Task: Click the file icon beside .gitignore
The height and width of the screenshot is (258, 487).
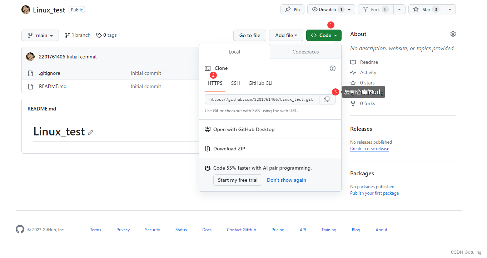Action: (31, 73)
